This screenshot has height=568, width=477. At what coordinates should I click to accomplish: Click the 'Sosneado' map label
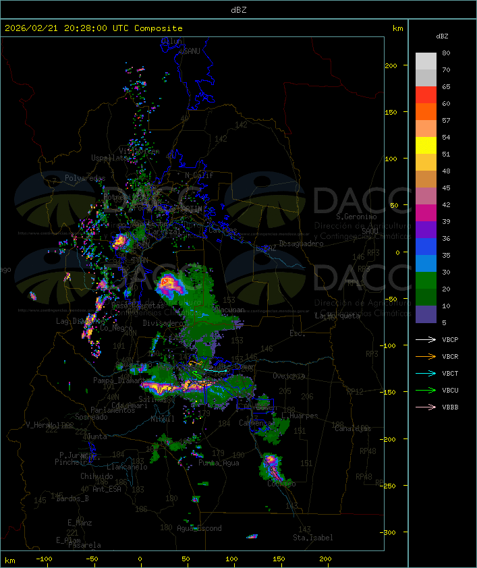[92, 417]
